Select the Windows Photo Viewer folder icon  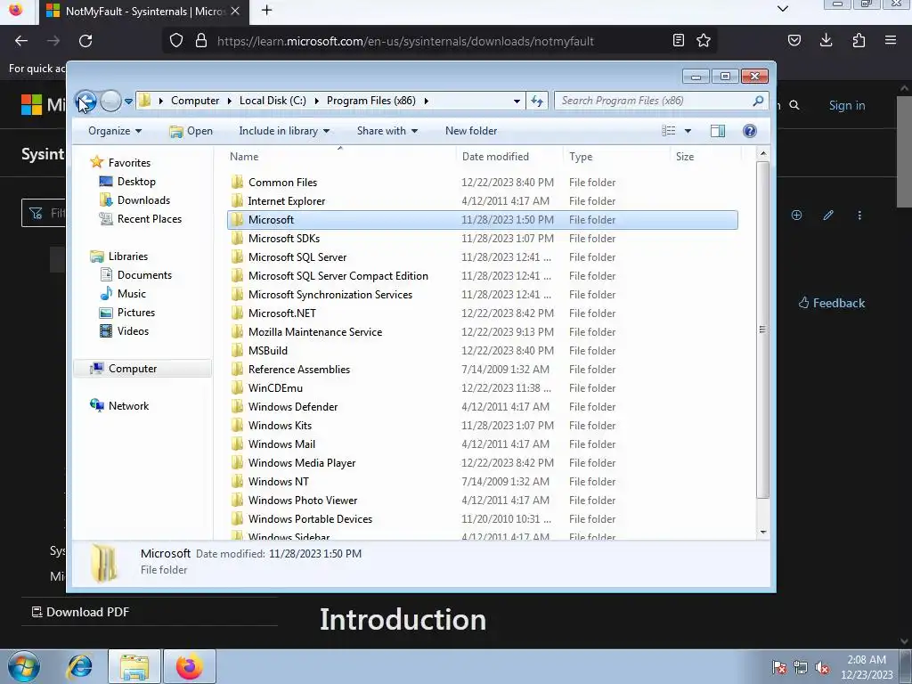[237, 501]
